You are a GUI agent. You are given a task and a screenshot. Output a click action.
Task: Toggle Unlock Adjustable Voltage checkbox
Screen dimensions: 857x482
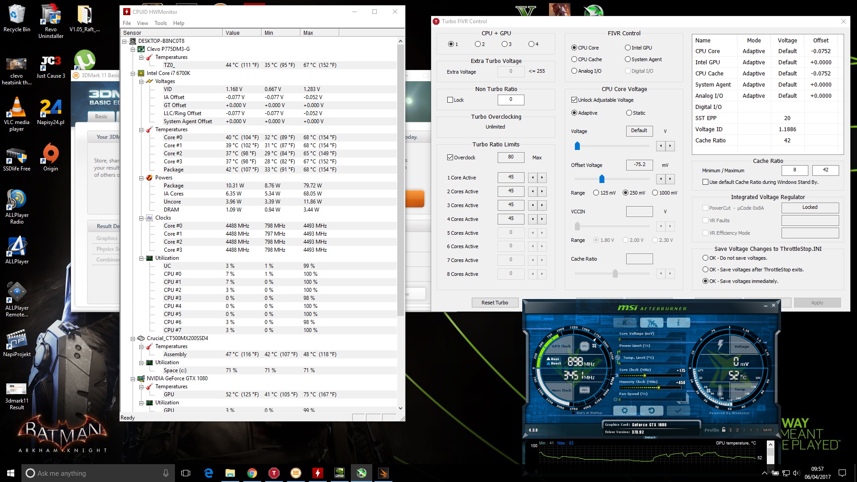point(574,100)
